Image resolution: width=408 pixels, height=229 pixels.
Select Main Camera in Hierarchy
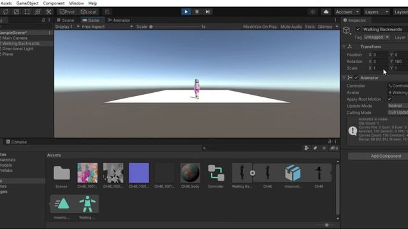[15, 38]
